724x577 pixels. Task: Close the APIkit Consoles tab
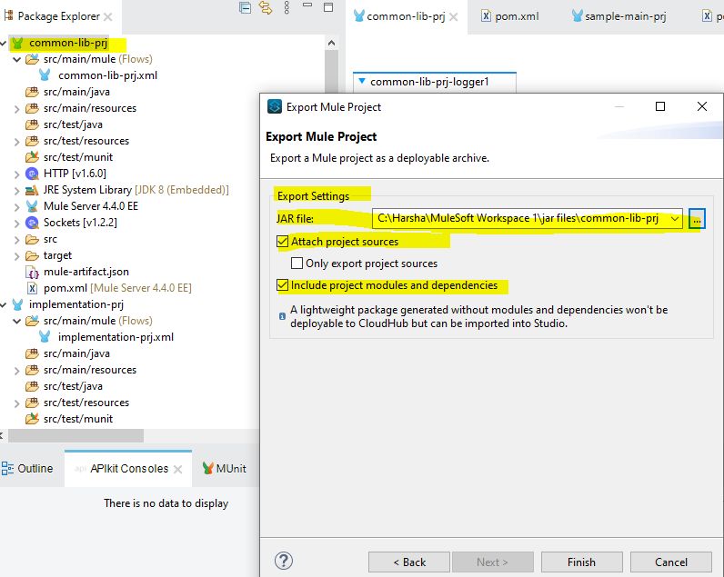point(177,469)
